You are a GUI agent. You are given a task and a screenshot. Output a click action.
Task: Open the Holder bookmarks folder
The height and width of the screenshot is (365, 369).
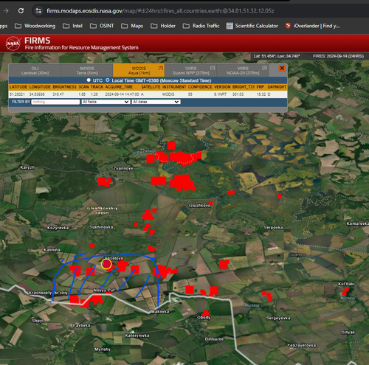click(163, 26)
